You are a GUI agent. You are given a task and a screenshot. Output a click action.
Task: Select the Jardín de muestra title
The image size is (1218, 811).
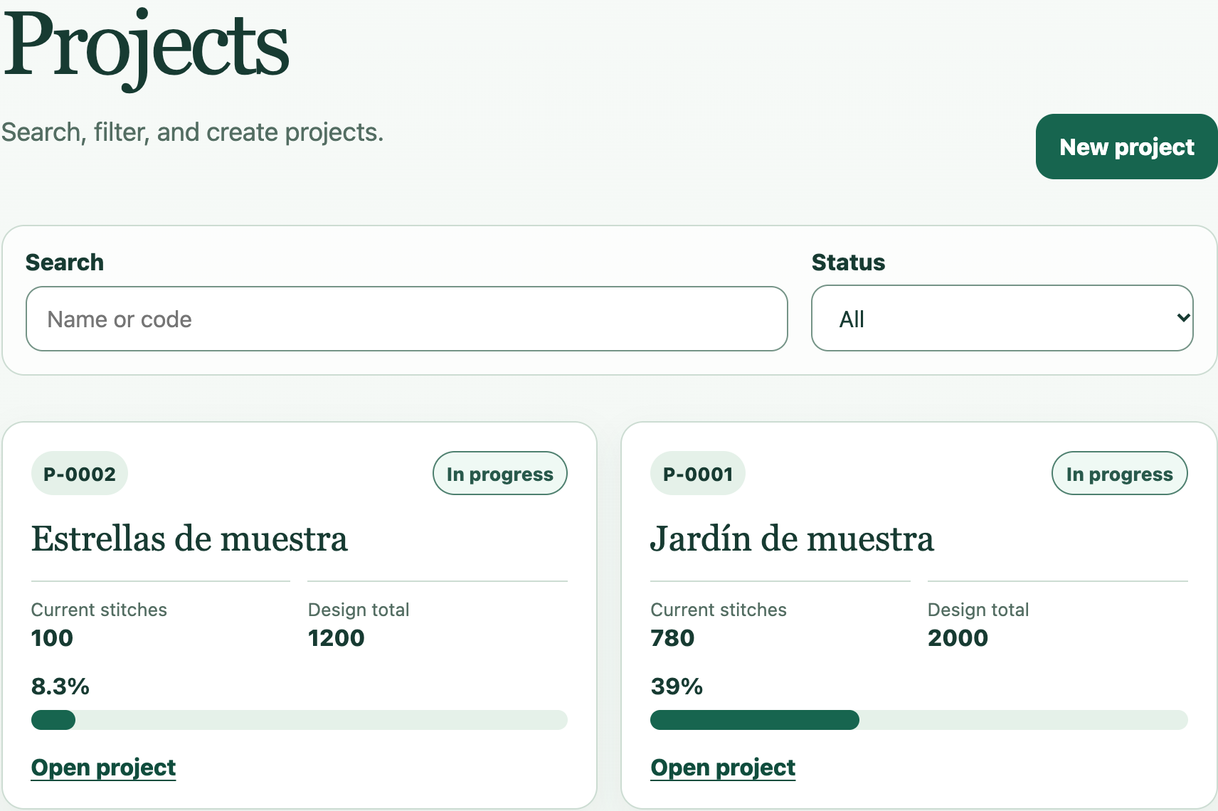[792, 539]
